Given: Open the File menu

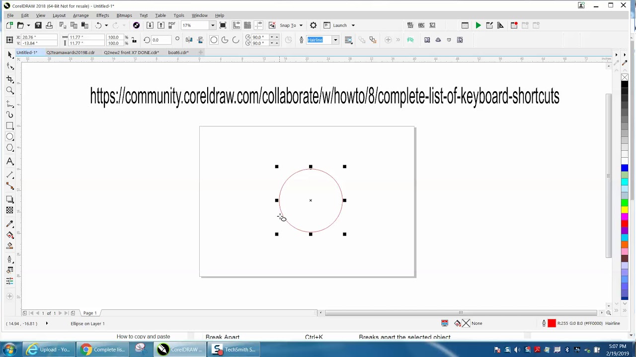Looking at the screenshot, I should pos(10,15).
